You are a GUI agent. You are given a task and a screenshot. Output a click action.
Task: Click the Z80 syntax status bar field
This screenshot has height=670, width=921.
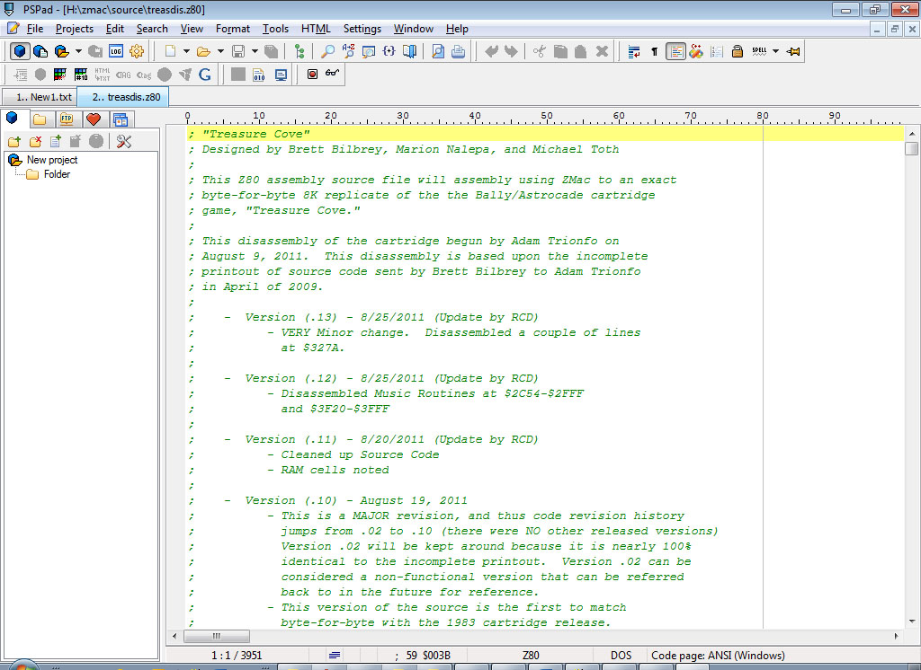coord(531,656)
